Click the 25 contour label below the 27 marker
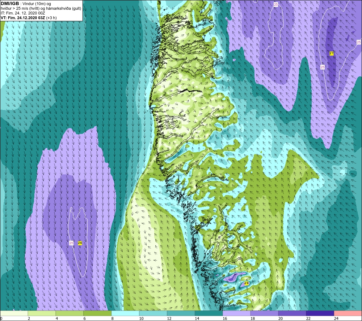The image size is (362, 321). [323, 67]
